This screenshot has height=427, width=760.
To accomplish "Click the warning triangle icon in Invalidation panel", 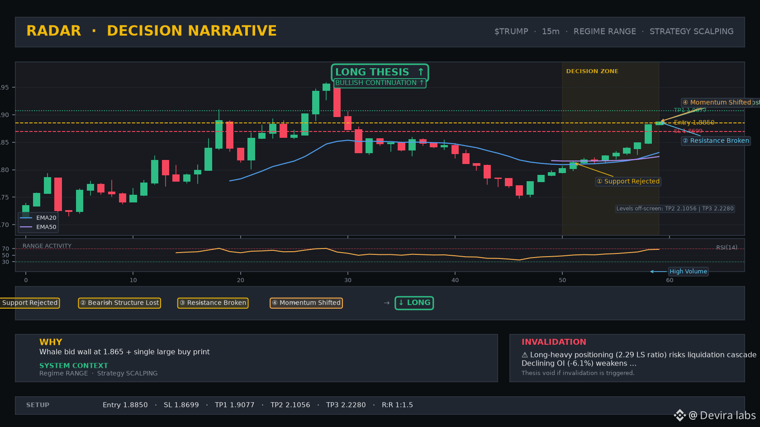I will [525, 355].
